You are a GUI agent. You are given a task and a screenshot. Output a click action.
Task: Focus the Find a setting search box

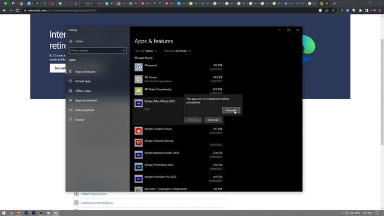coord(98,50)
